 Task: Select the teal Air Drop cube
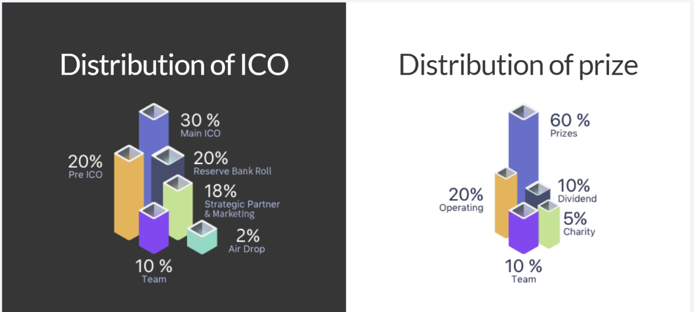[x=203, y=238]
